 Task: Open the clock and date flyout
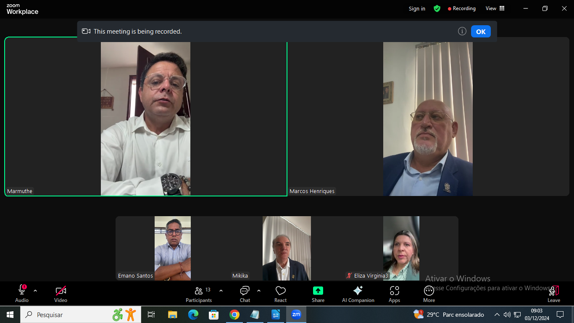[x=537, y=315]
